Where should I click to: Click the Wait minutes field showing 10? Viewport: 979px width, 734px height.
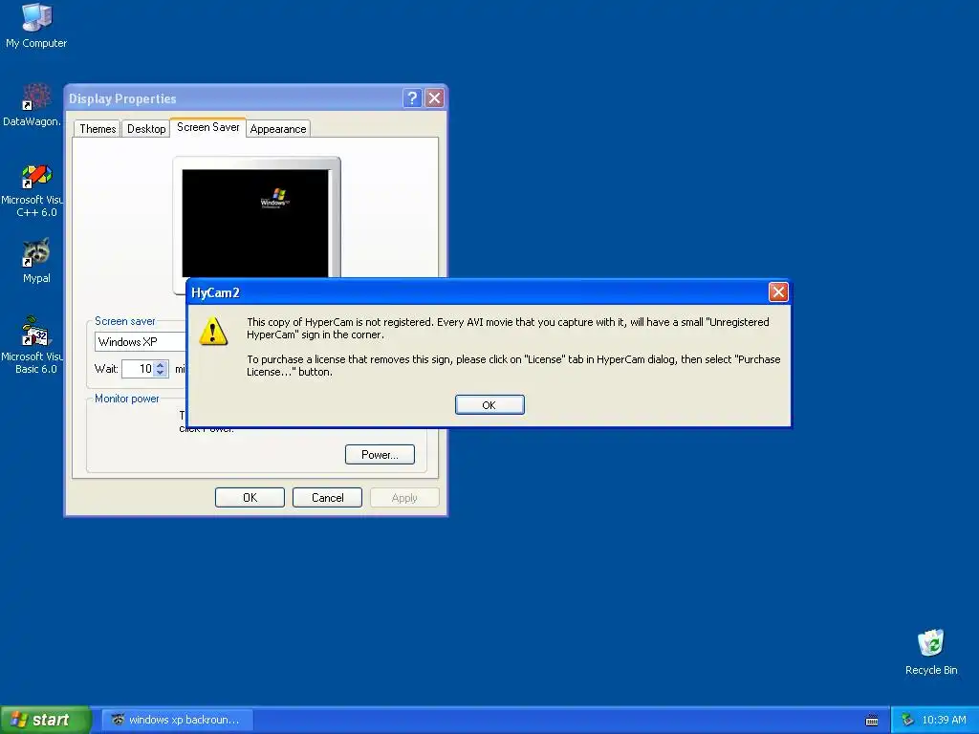click(x=138, y=369)
